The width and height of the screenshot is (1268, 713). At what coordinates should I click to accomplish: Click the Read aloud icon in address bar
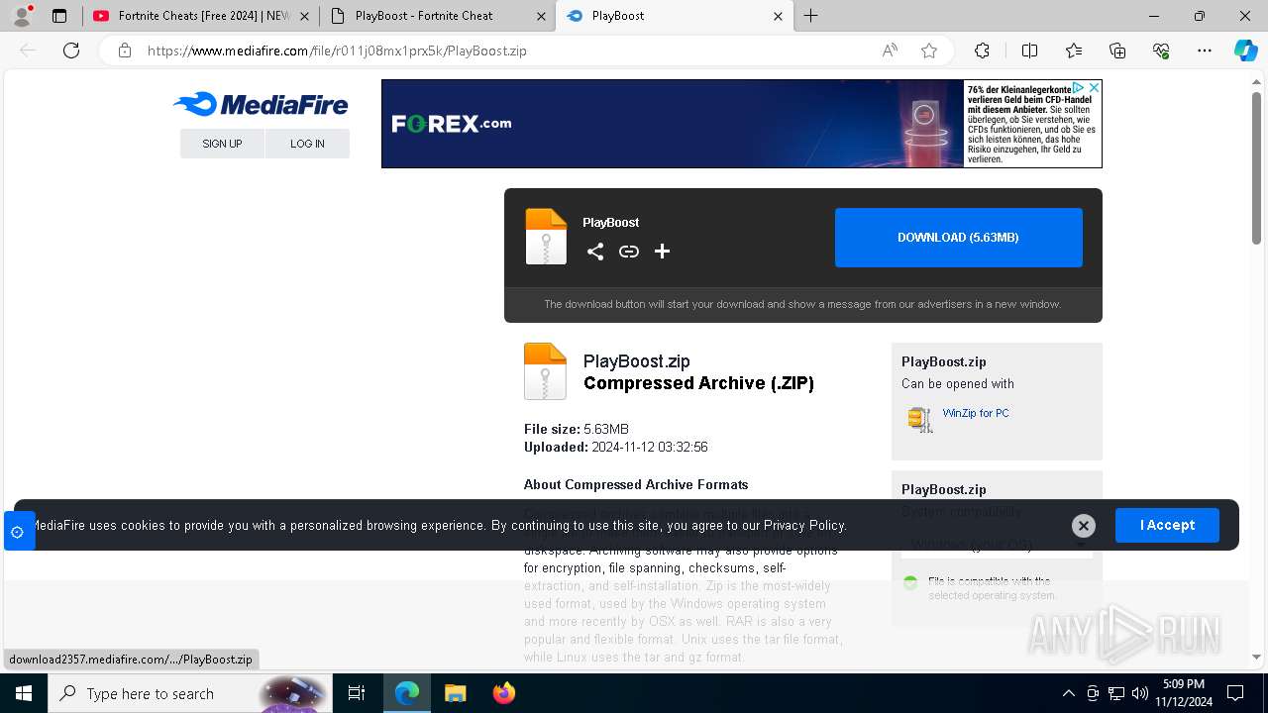[x=890, y=51]
